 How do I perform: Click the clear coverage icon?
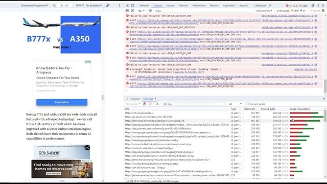click(150, 104)
